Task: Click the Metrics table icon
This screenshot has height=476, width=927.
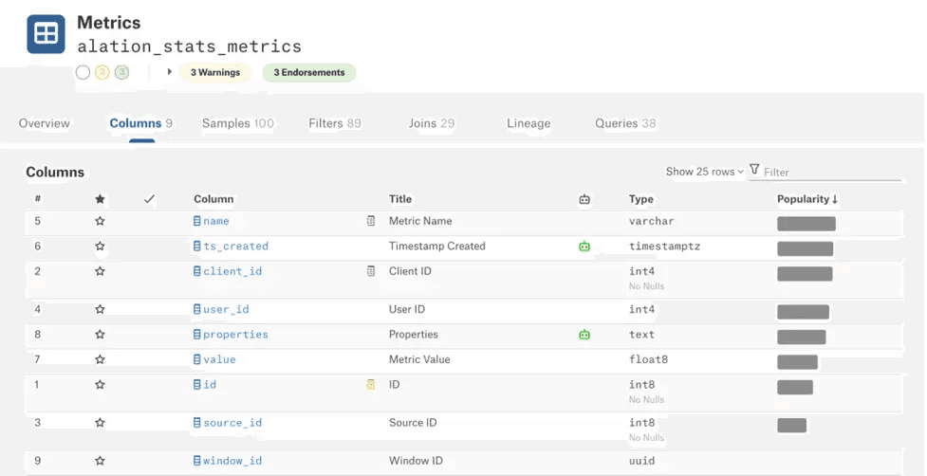Action: (x=46, y=34)
